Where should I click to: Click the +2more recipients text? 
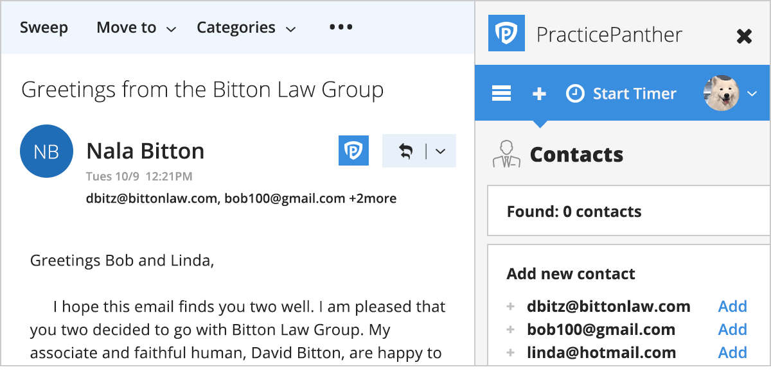coord(373,198)
